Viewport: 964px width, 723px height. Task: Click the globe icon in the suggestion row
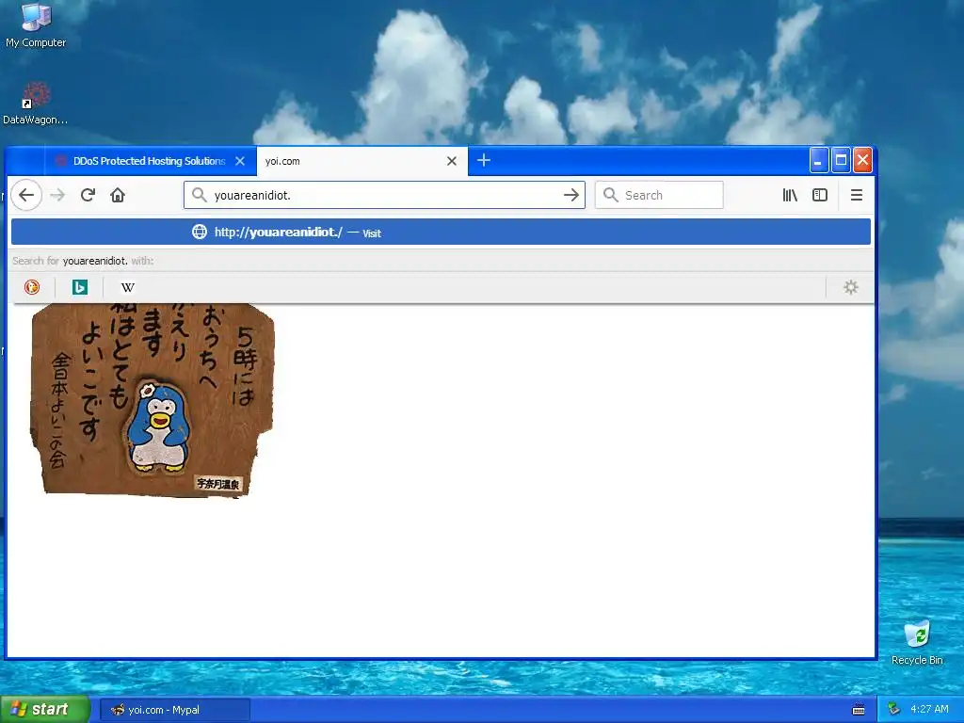pyautogui.click(x=200, y=232)
